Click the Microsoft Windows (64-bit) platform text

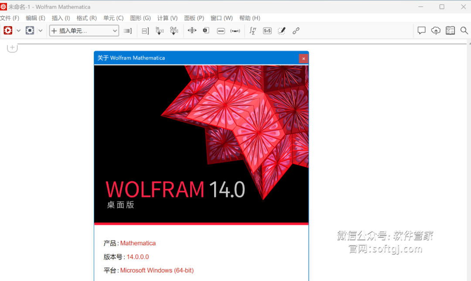click(157, 270)
